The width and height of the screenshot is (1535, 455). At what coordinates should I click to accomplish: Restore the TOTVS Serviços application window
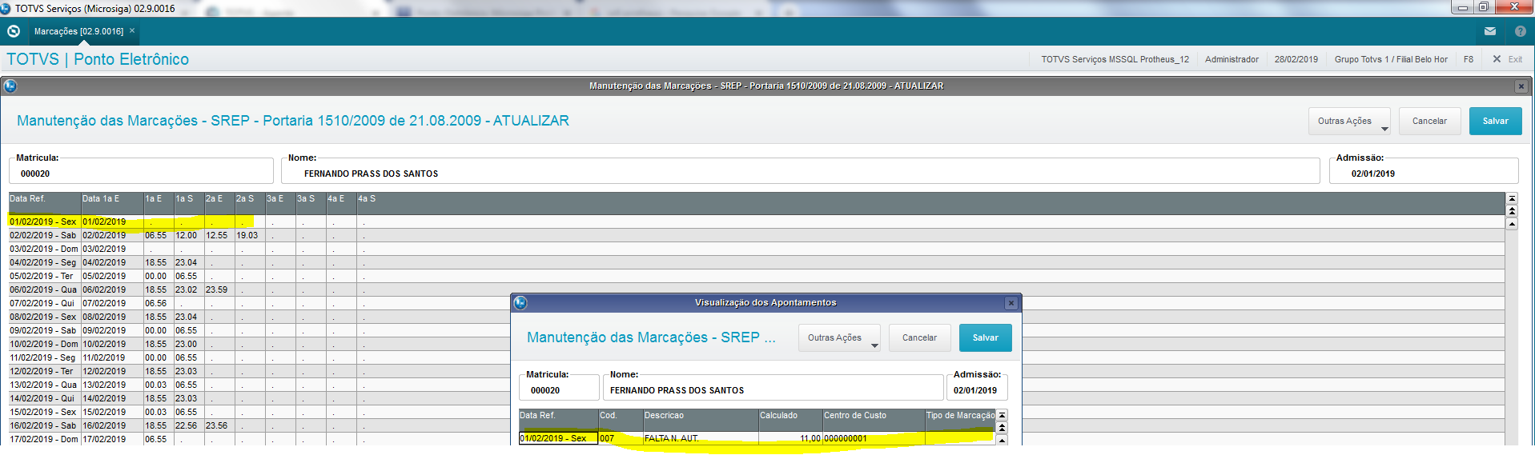coord(1484,7)
